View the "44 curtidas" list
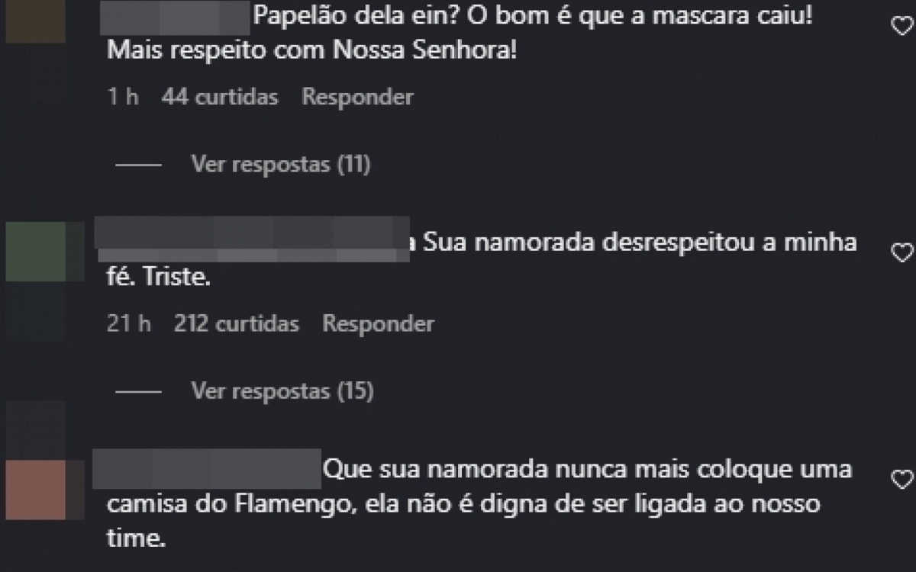The height and width of the screenshot is (572, 916). pyautogui.click(x=220, y=96)
